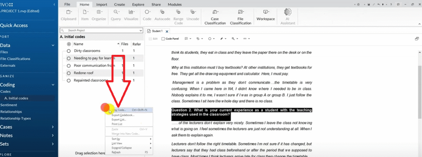Open the Search Project dropdown arrow
Viewport: 422px width, 157px height.
[x=141, y=31]
